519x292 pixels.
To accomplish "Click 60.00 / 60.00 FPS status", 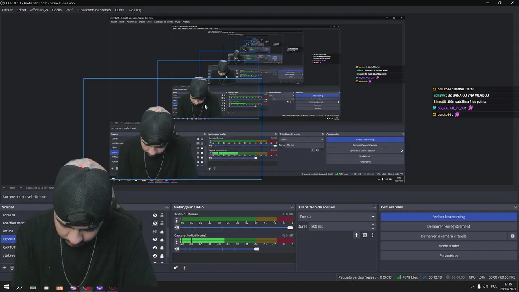I will point(502,277).
